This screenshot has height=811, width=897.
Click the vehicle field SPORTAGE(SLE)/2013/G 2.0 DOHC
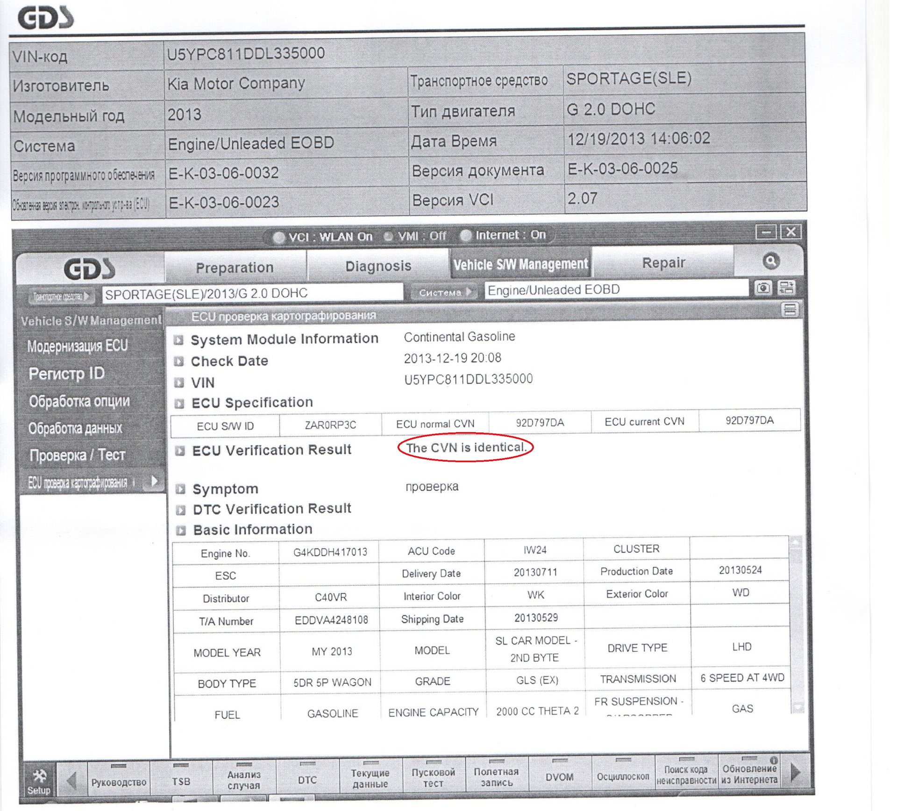coord(252,293)
